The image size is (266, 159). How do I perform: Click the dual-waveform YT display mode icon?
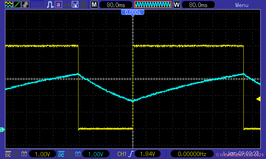click(8, 5)
